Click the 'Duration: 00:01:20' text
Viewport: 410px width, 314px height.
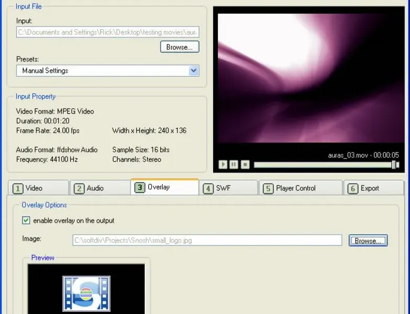(42, 121)
